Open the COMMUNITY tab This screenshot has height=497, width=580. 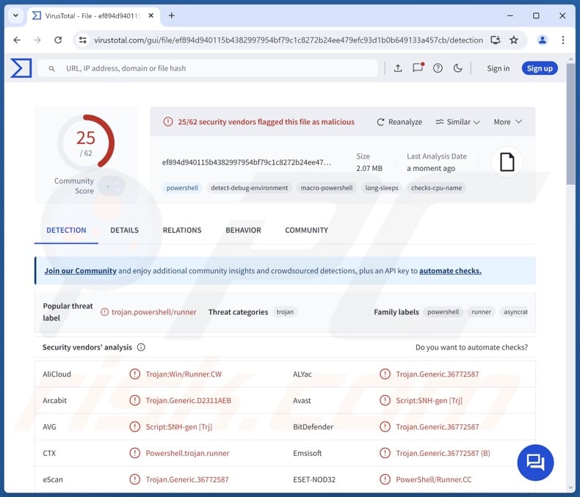306,230
